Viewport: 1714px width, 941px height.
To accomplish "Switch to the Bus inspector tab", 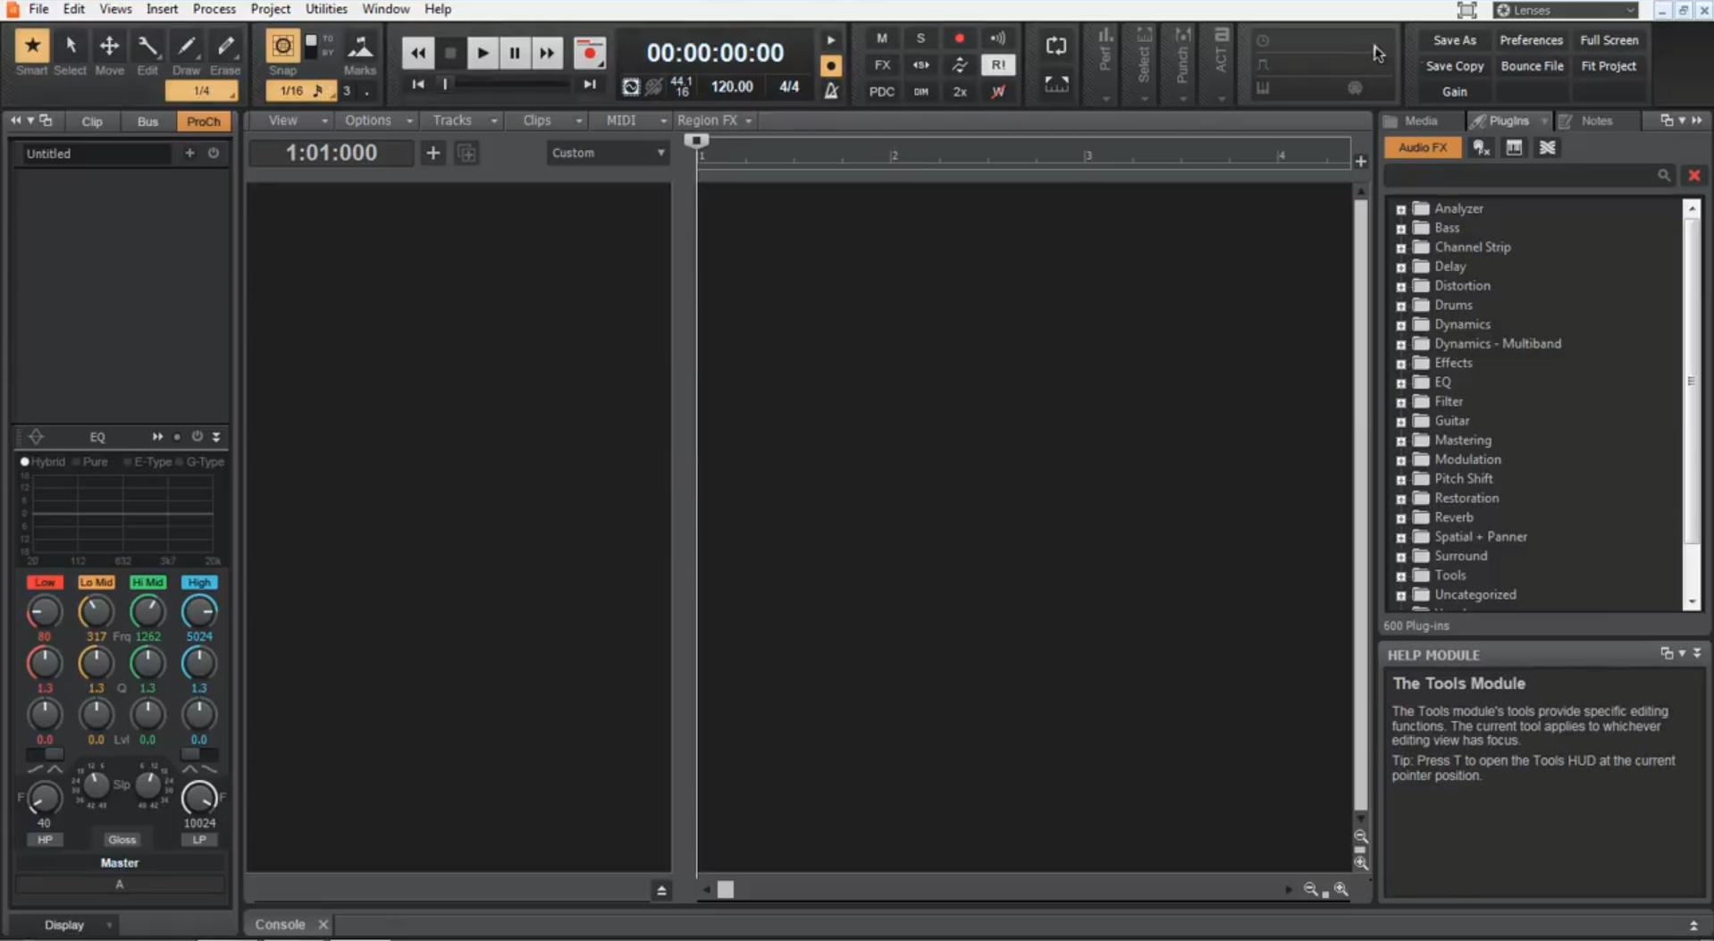I will (x=147, y=122).
